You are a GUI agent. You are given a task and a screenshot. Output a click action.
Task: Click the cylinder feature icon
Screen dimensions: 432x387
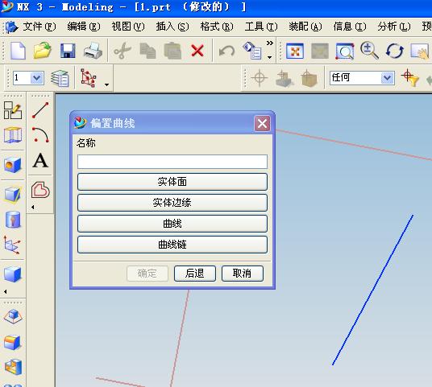(12, 220)
